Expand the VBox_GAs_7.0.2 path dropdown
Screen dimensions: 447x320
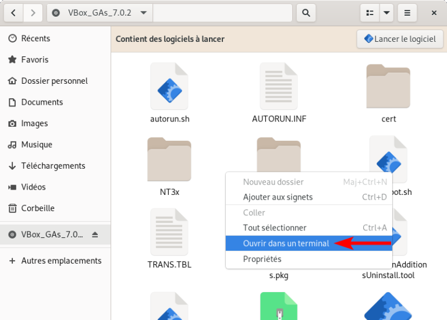144,13
